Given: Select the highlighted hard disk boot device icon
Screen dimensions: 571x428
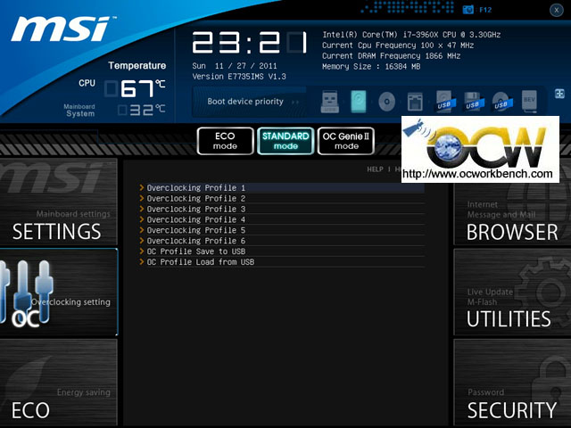Looking at the screenshot, I should 359,101.
